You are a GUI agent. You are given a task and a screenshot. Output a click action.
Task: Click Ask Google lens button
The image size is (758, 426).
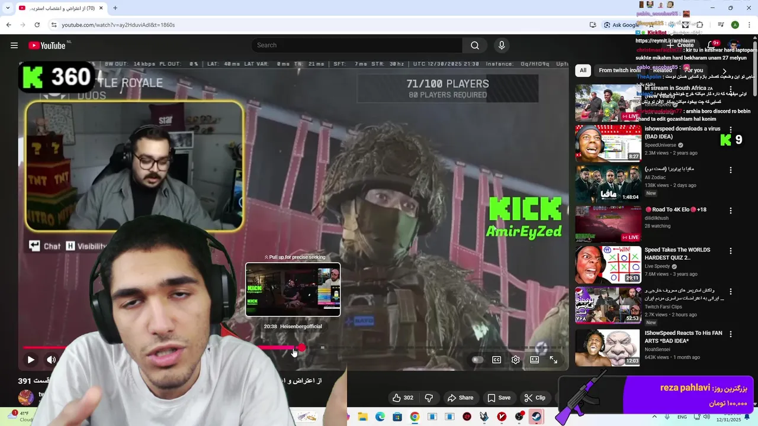coord(621,25)
